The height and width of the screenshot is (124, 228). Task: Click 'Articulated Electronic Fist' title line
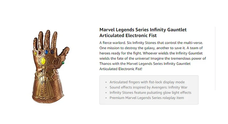(128, 36)
